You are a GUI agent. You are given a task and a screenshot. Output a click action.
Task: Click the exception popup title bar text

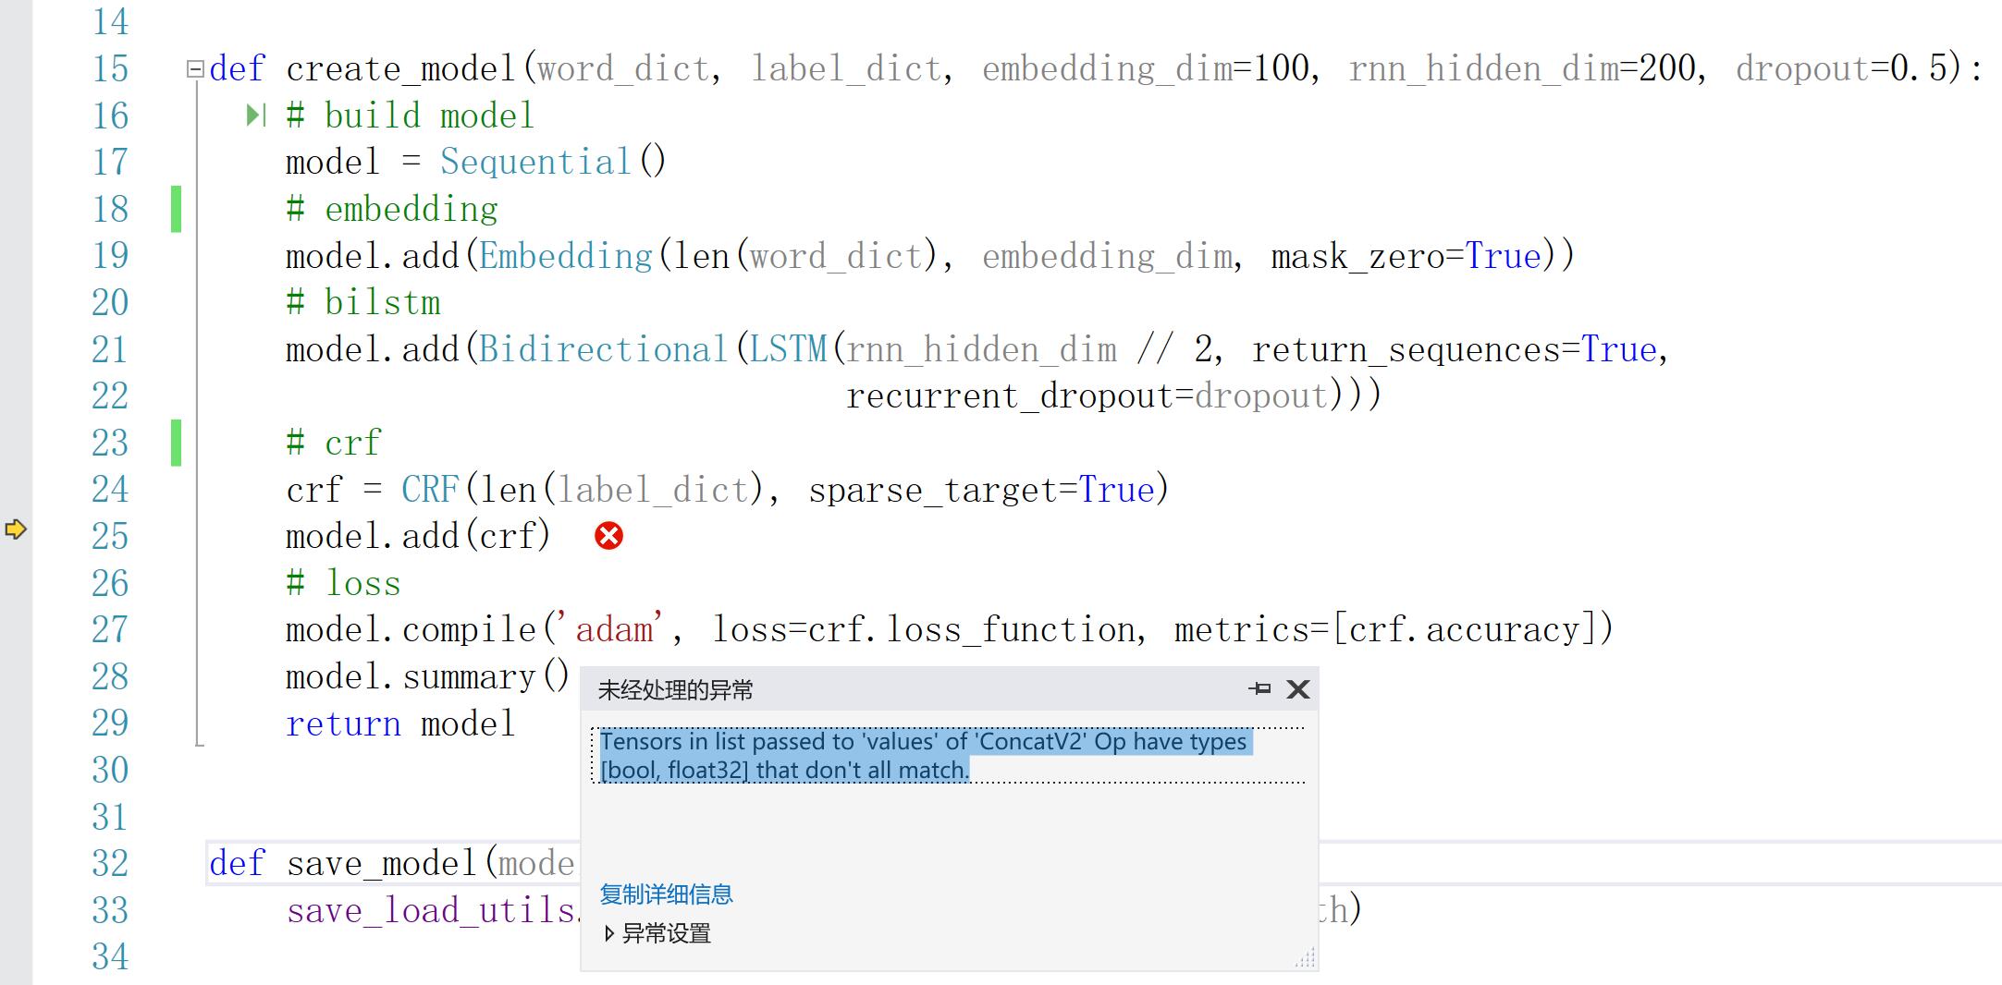click(x=676, y=690)
